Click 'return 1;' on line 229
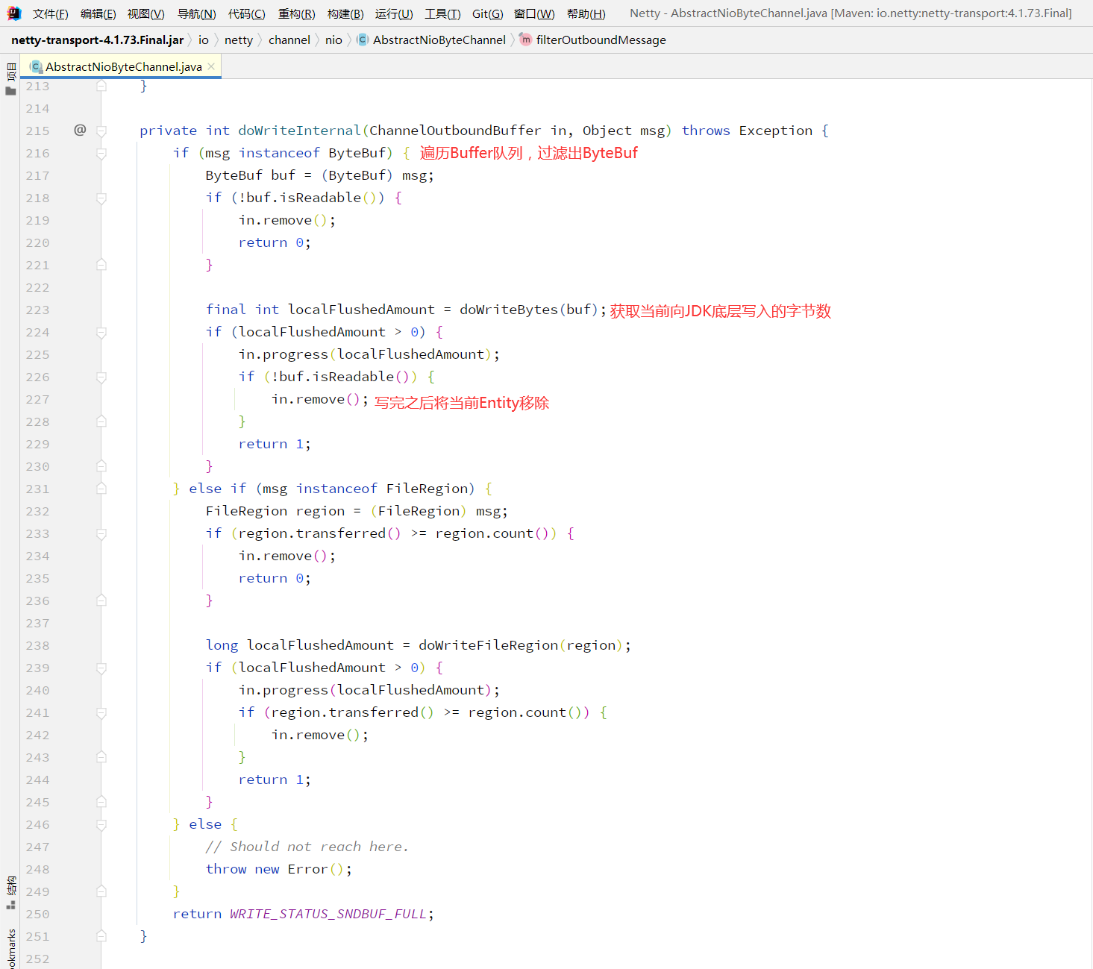This screenshot has height=969, width=1093. 275,444
